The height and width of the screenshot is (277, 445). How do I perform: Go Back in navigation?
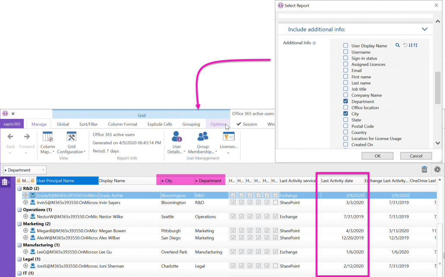point(10,143)
